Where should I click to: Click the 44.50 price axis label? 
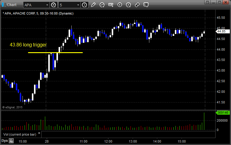[x=221, y=39]
